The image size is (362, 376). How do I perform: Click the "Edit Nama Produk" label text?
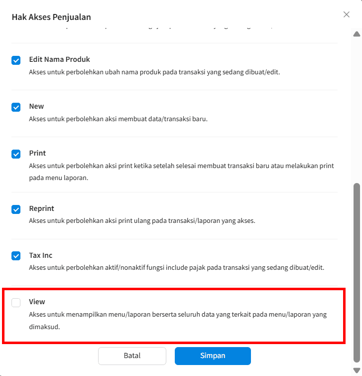point(59,59)
